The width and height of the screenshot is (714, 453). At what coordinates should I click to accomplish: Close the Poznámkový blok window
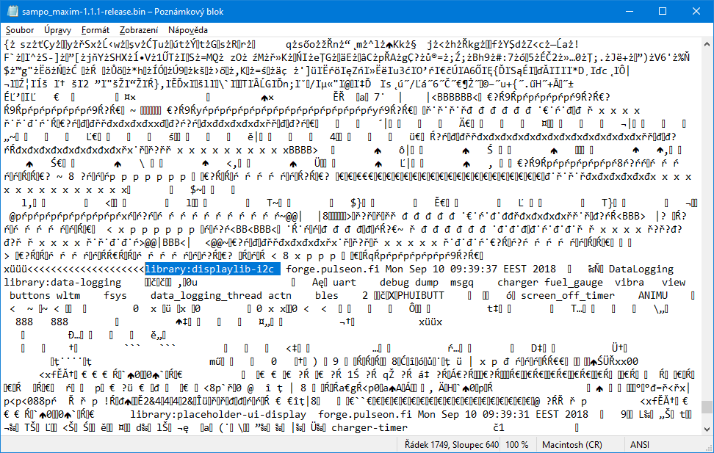pyautogui.click(x=696, y=12)
